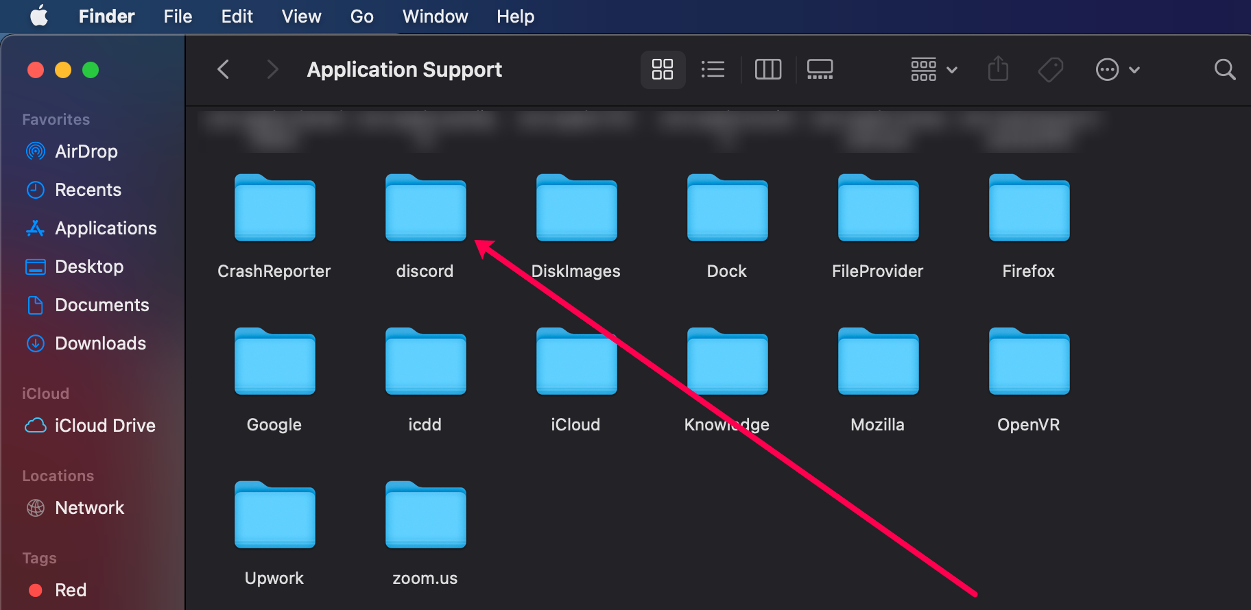The width and height of the screenshot is (1251, 610).
Task: Select the OpenVR folder icon
Action: pyautogui.click(x=1029, y=361)
